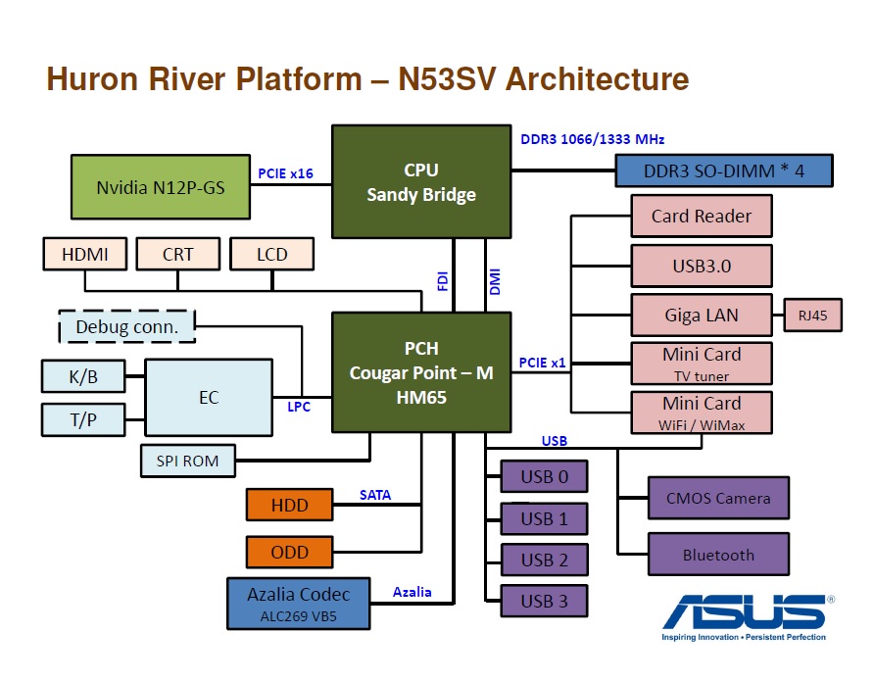
Task: Select the CRT output box
Action: coord(178,255)
